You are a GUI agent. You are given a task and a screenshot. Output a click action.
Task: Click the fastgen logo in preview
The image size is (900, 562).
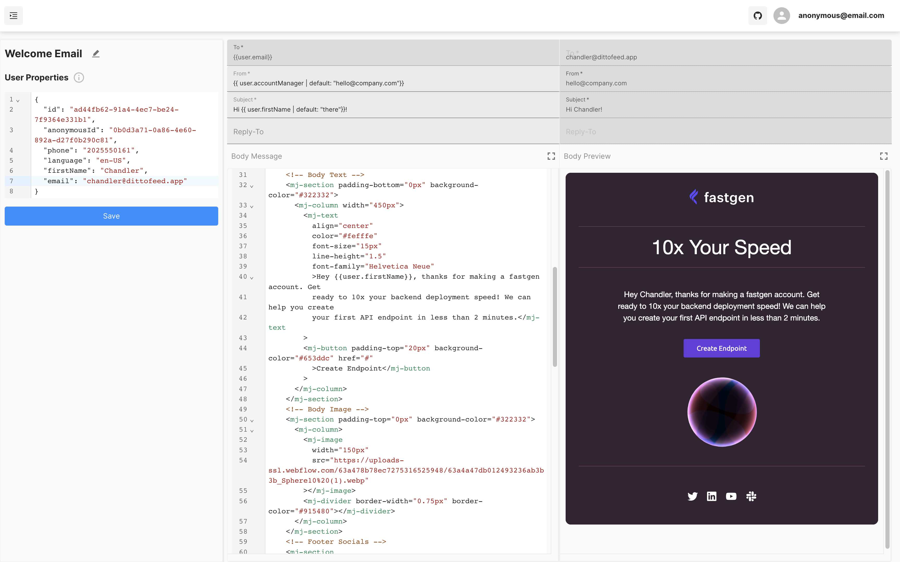722,197
